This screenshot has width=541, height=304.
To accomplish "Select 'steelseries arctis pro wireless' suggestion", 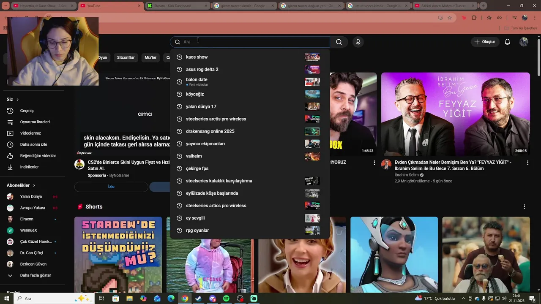I will [x=250, y=119].
